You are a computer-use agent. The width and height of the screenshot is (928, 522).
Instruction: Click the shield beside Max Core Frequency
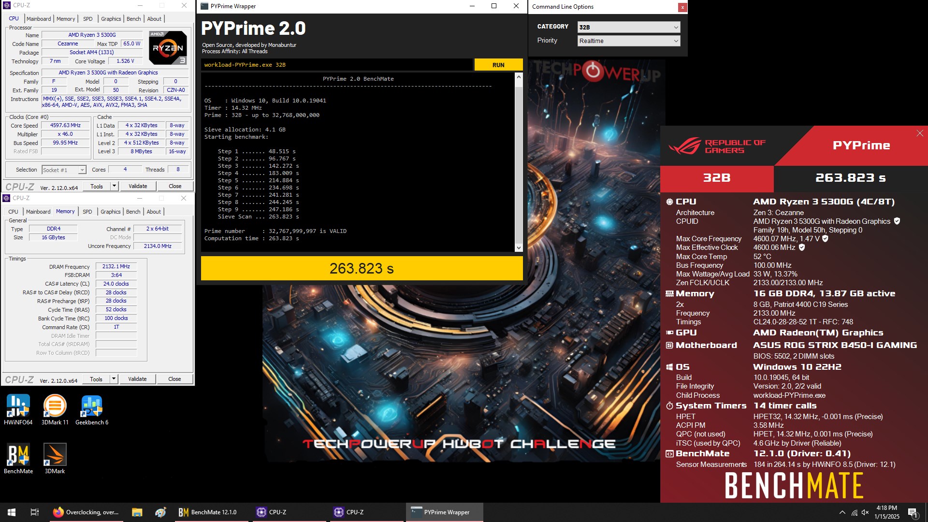826,238
